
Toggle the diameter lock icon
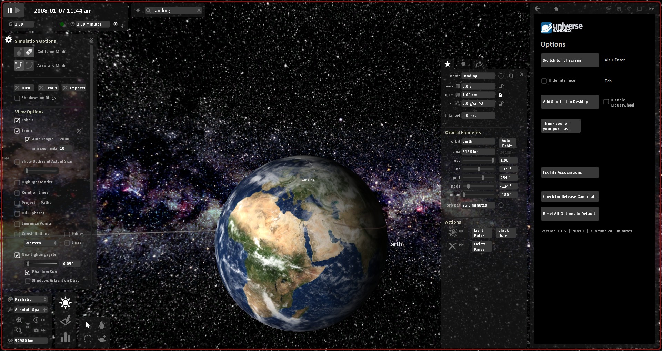click(x=500, y=95)
